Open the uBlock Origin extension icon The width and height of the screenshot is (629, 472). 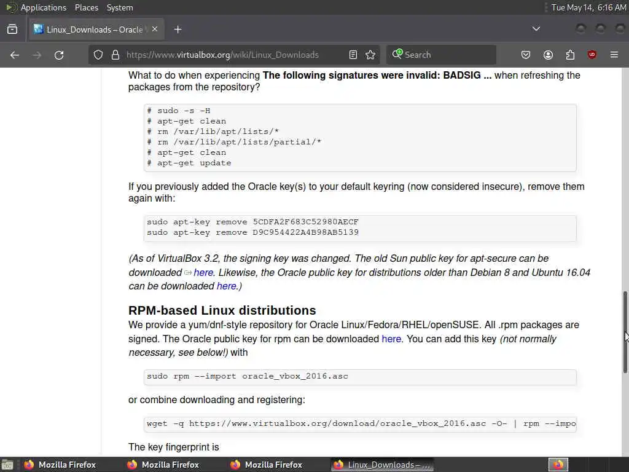(x=592, y=55)
